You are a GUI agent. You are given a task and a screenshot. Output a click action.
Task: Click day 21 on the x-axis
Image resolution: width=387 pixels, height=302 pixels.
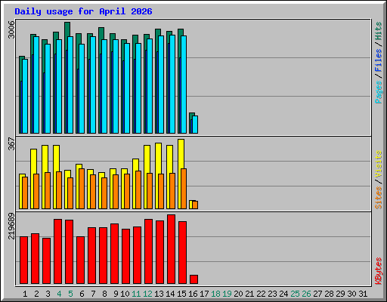pos(249,294)
